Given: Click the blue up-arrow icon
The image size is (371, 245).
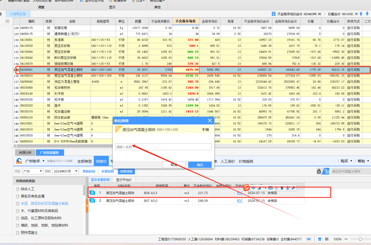Looking at the screenshot, I should [361, 14].
